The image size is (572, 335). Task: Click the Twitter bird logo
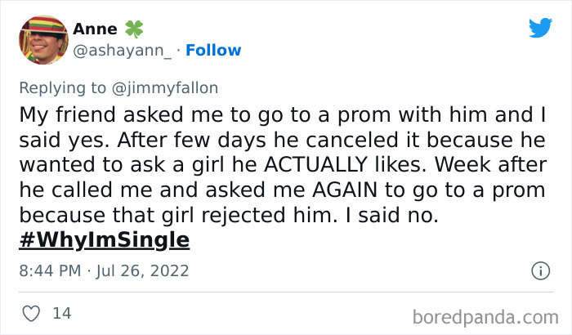pyautogui.click(x=540, y=29)
